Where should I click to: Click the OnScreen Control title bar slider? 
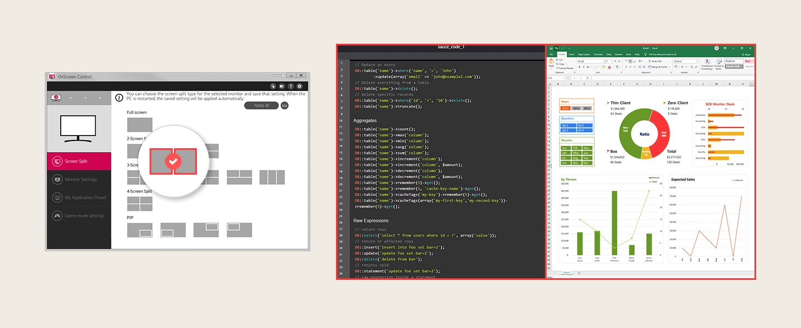(278, 75)
